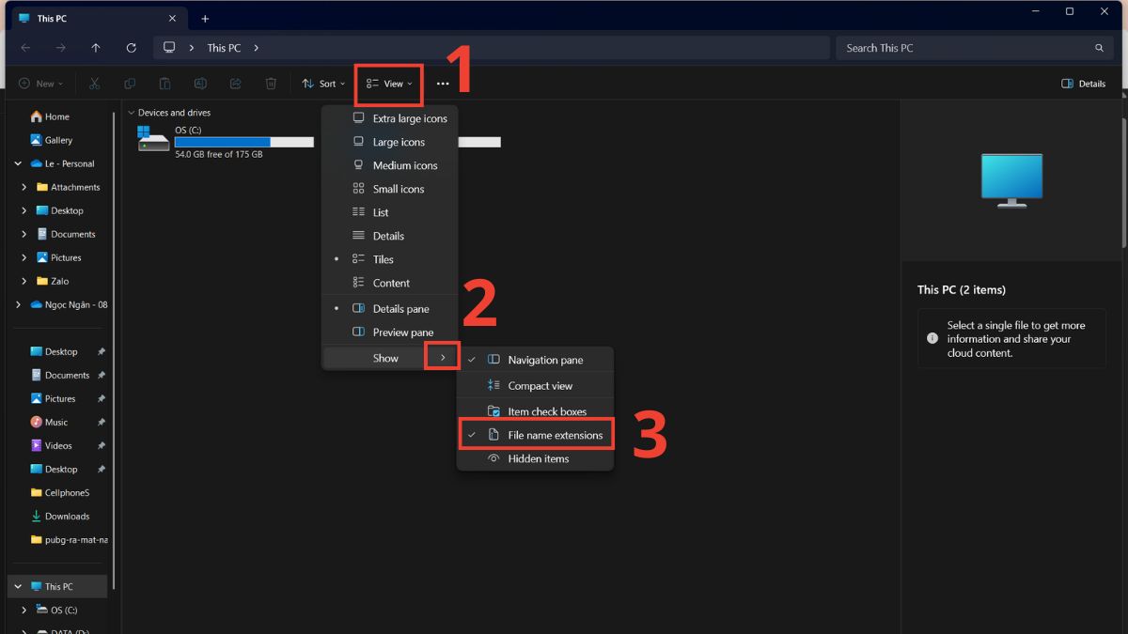Toggle Details pane in View menu

(390, 308)
